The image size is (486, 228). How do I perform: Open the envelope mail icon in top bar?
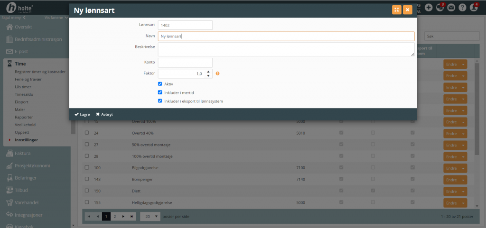click(x=451, y=7)
